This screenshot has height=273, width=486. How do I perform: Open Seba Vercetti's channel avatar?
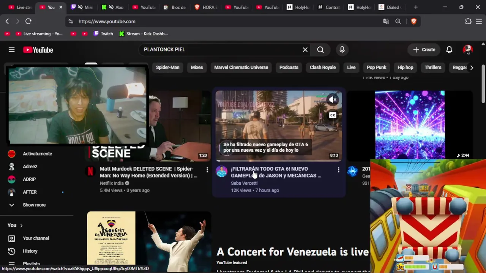(x=221, y=171)
